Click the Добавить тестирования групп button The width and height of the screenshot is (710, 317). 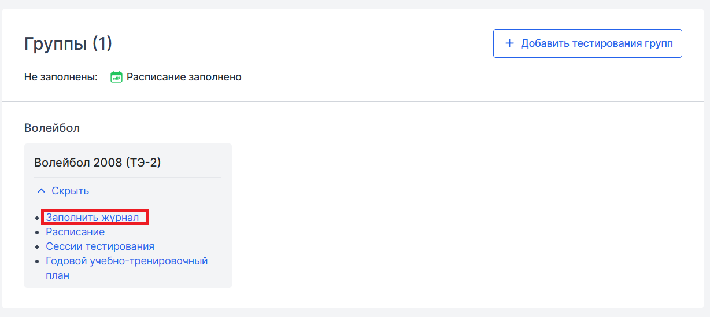587,43
